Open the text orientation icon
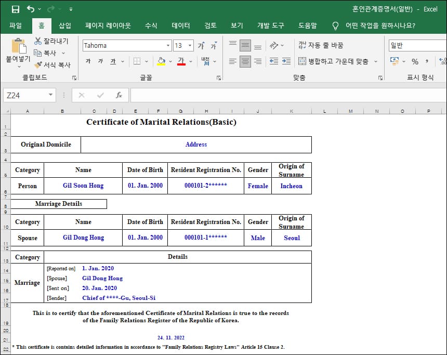 pyautogui.click(x=274, y=45)
